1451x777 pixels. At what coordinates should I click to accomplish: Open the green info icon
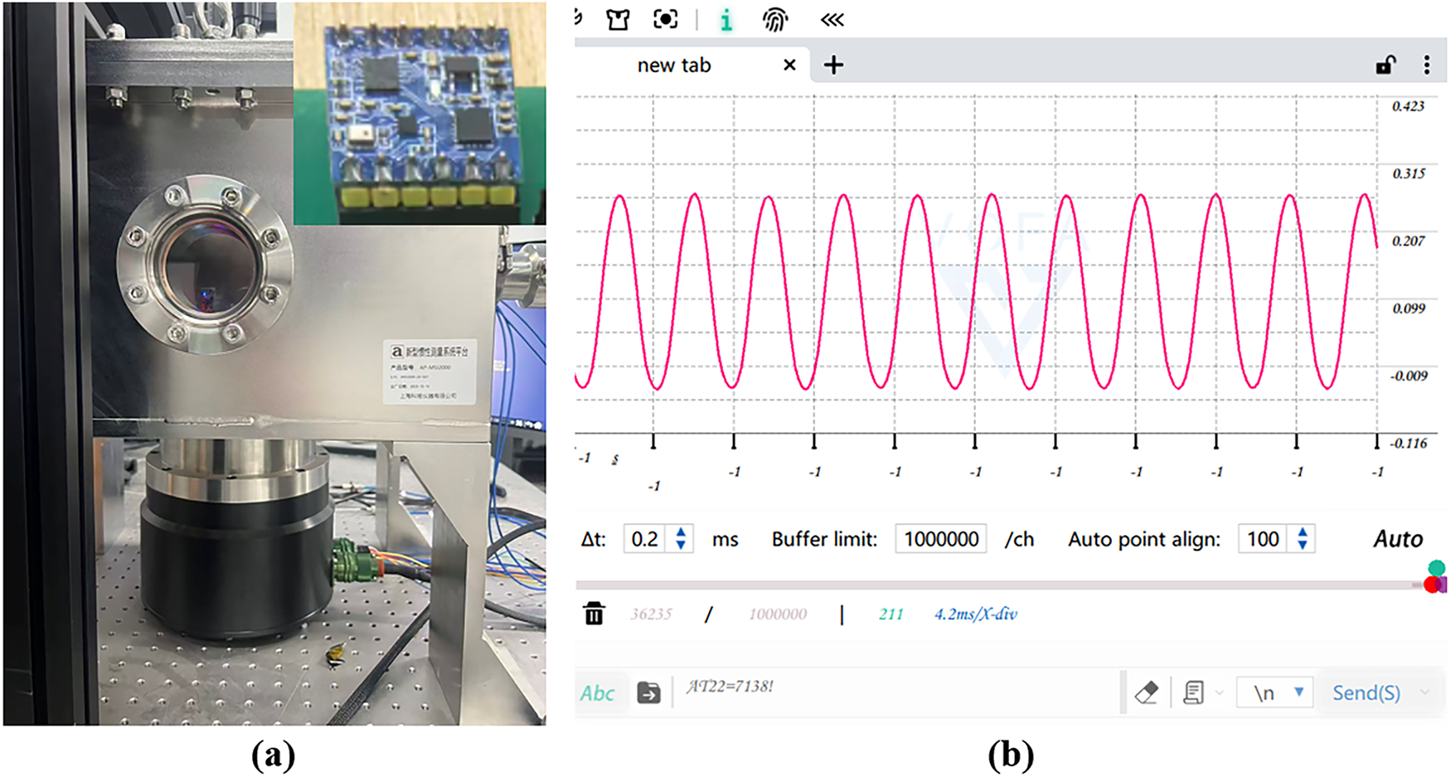(726, 20)
